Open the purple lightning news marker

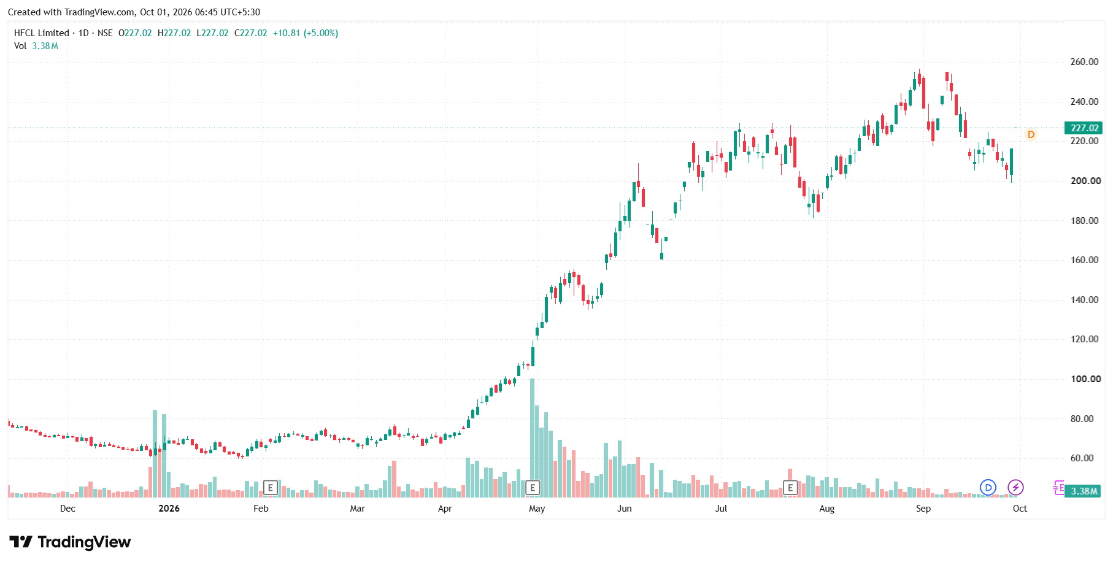pyautogui.click(x=1015, y=488)
